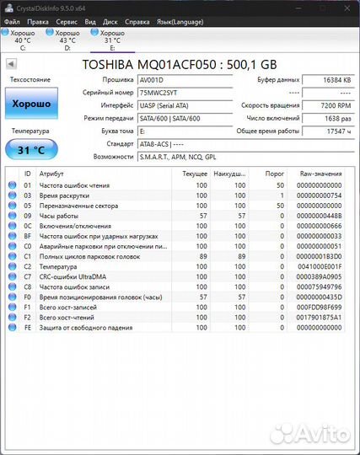Select drive E: tab at 31 °C
Image resolution: width=360 pixels, height=455 pixels.
point(112,40)
